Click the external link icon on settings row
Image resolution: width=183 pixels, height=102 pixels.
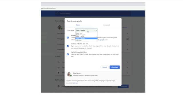coord(128,39)
